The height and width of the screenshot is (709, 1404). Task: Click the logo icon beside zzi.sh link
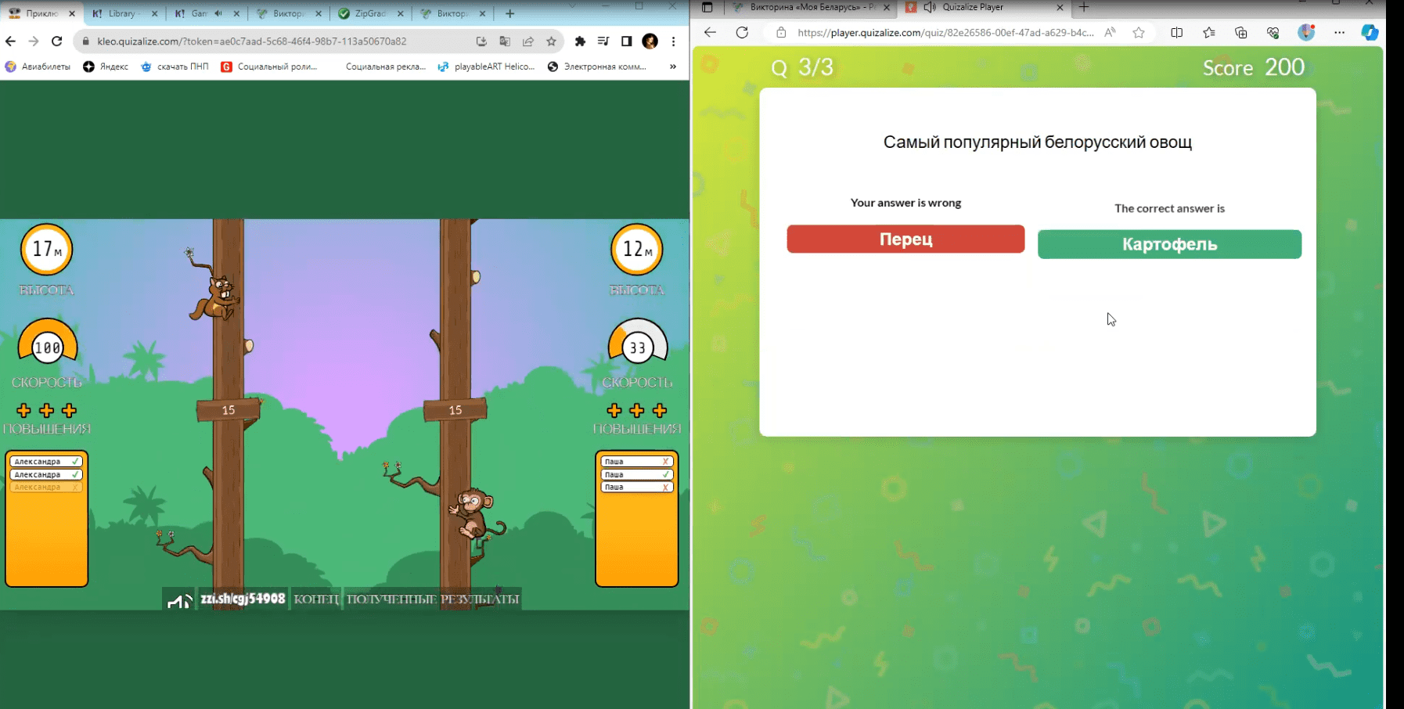coord(179,600)
